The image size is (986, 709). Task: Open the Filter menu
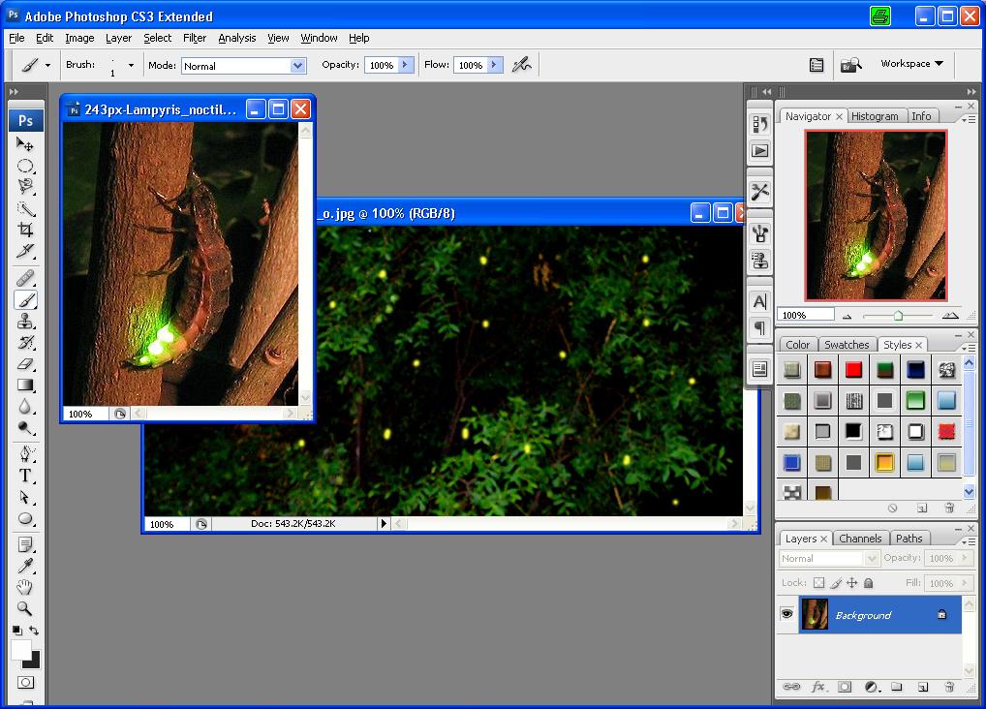tap(195, 38)
